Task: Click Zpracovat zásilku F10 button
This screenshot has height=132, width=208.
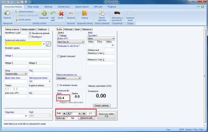Action: [x=107, y=115]
